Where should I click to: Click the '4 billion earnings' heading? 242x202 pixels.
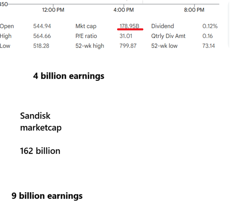coord(69,76)
